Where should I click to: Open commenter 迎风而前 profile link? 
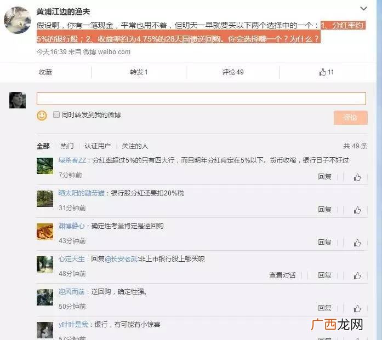point(71,292)
